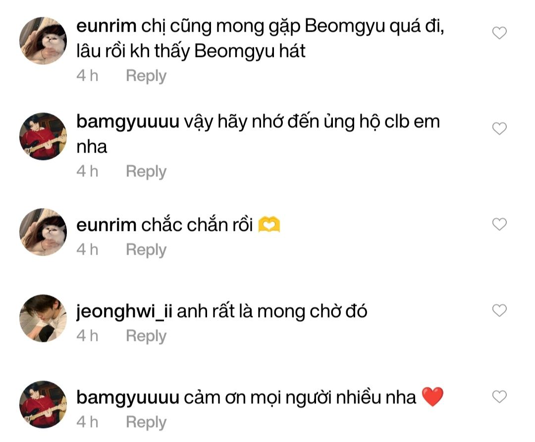Open eunrim's avatar beside 'chắc chắn rồi'
Screen dimensions: 535x442
[x=43, y=232]
